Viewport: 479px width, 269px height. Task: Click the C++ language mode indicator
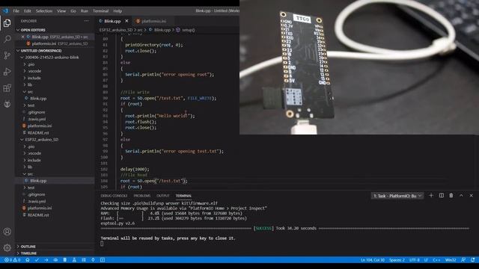(436, 260)
